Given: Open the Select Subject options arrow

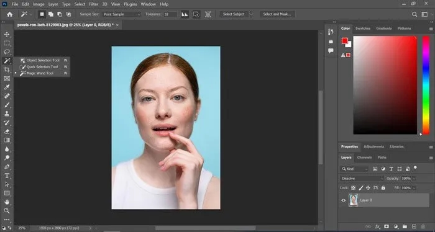Looking at the screenshot, I should pos(251,14).
